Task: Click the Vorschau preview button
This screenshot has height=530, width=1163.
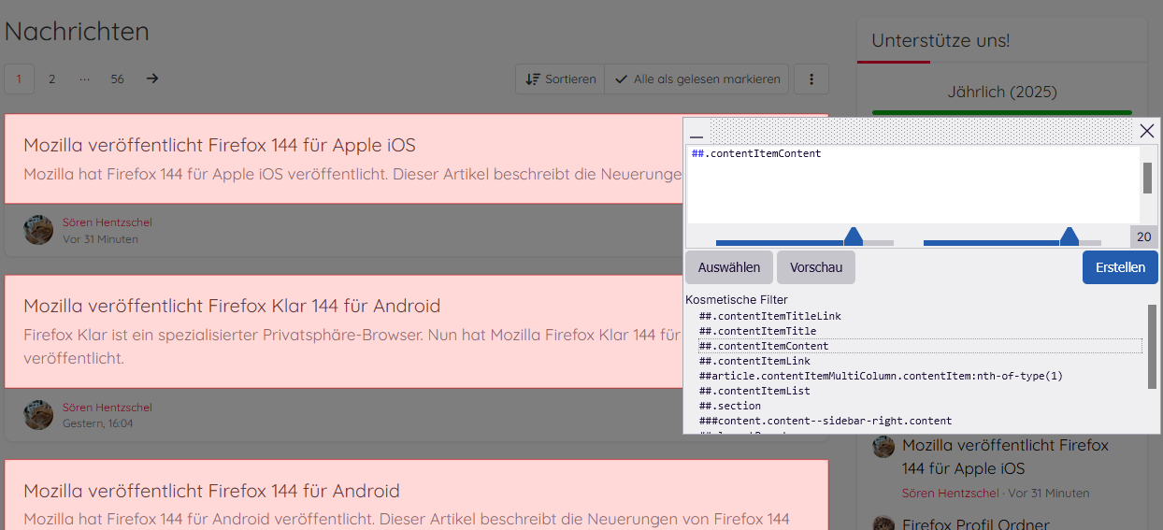Action: (815, 267)
